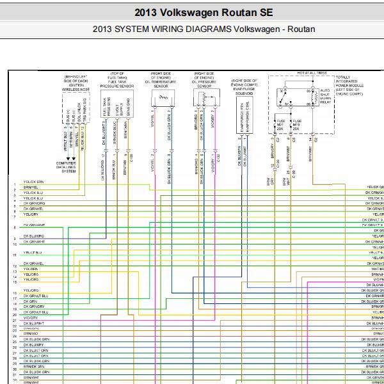Click the "HOT AT ALL TIMES" label
The image size is (384, 384).
pyautogui.click(x=312, y=73)
